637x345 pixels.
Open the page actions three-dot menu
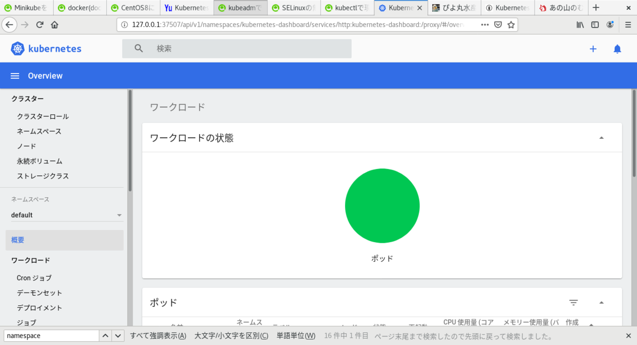pos(485,25)
